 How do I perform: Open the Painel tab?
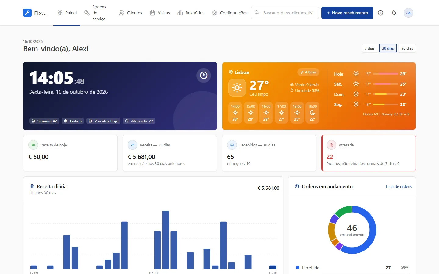click(x=67, y=13)
